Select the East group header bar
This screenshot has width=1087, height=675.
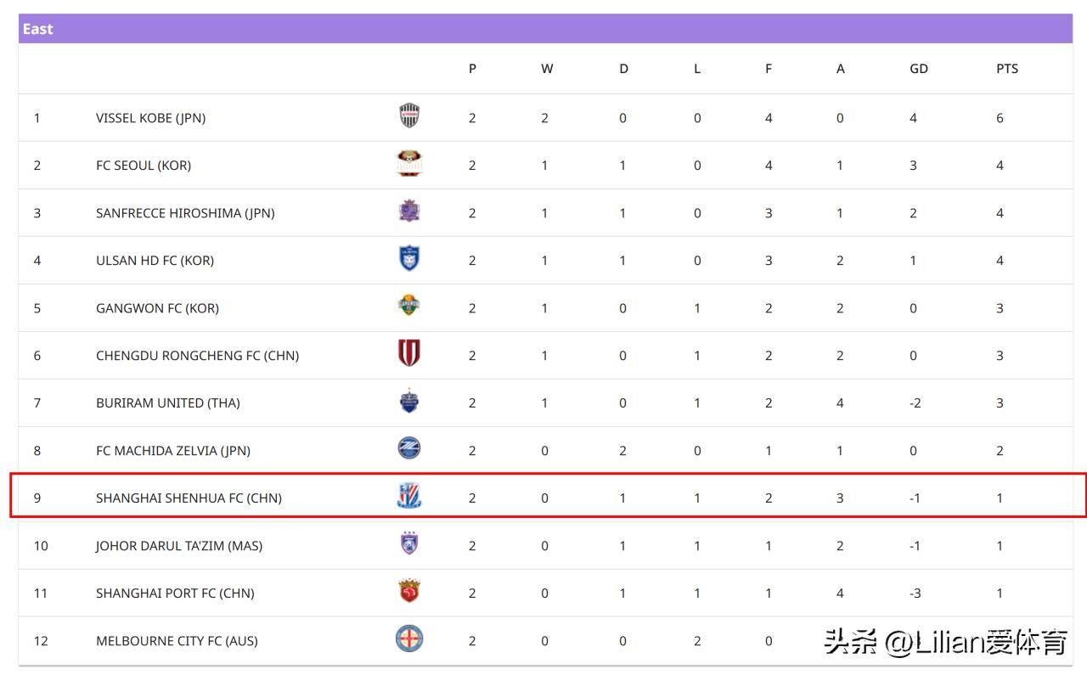545,29
